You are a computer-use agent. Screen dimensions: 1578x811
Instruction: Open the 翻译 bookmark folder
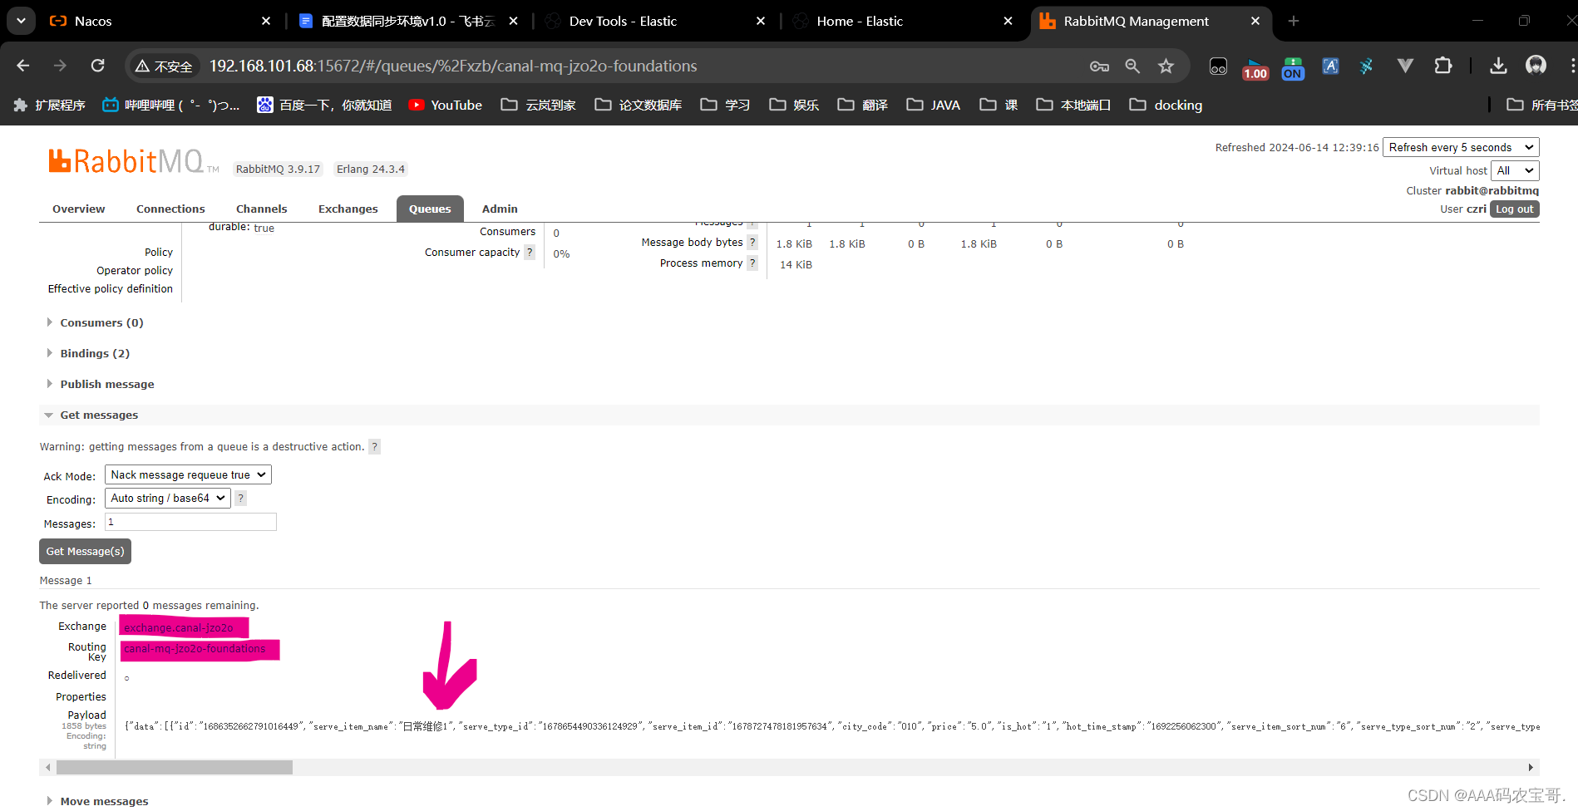click(863, 105)
